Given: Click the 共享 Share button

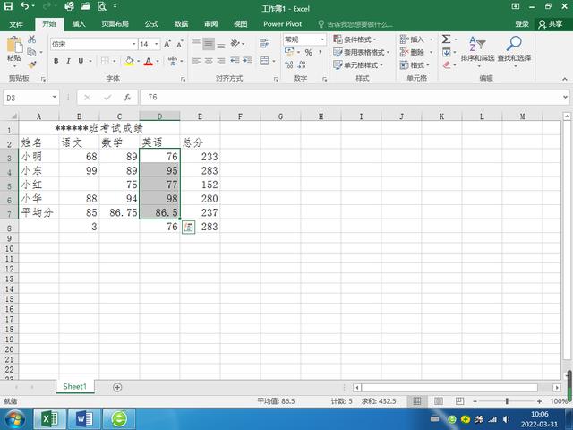Looking at the screenshot, I should pyautogui.click(x=551, y=24).
